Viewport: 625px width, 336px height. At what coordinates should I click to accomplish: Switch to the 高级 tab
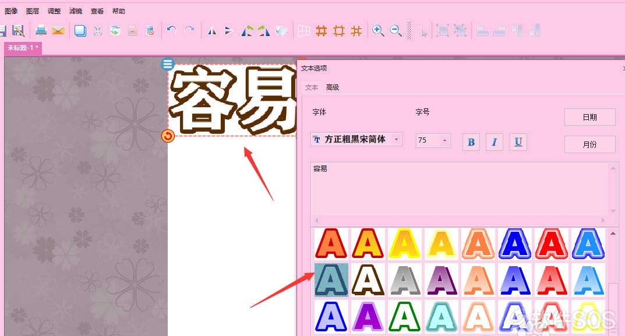click(x=333, y=87)
